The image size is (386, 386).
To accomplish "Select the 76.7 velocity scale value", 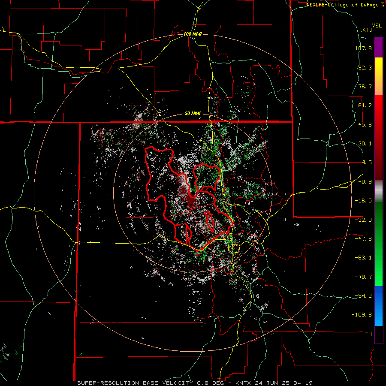I will point(365,86).
